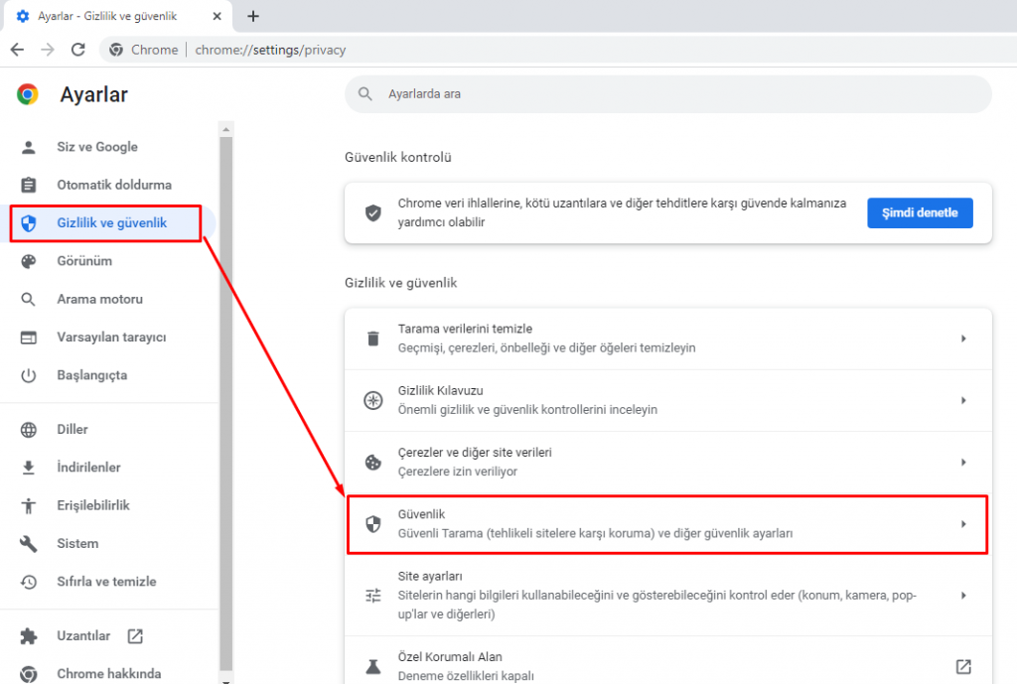Click the flask icon for Özel Korumalı Alan

click(373, 666)
